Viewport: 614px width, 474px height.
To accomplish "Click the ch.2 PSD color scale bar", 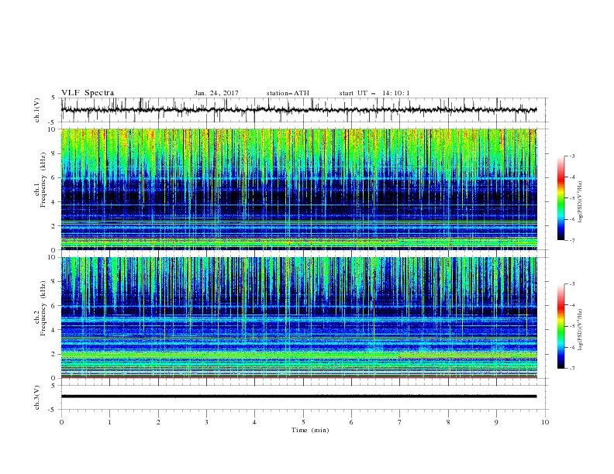I will click(x=561, y=326).
